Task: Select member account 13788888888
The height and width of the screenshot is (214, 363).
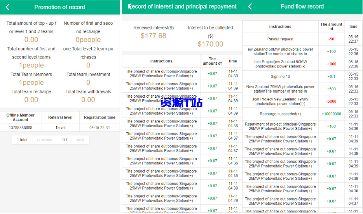Action: (x=21, y=128)
